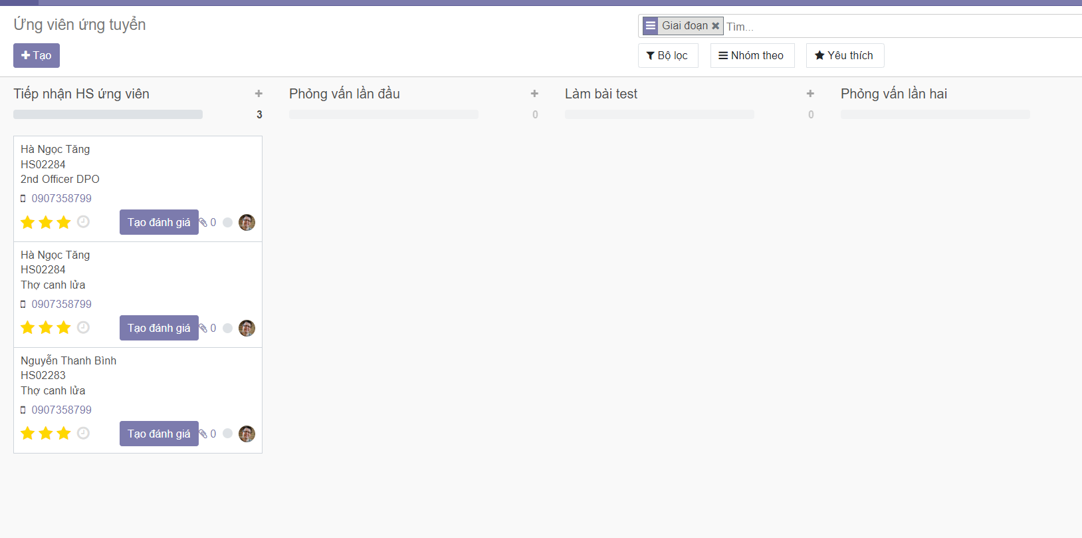
Task: Click the Tạo button to create applicant
Action: [x=37, y=56]
